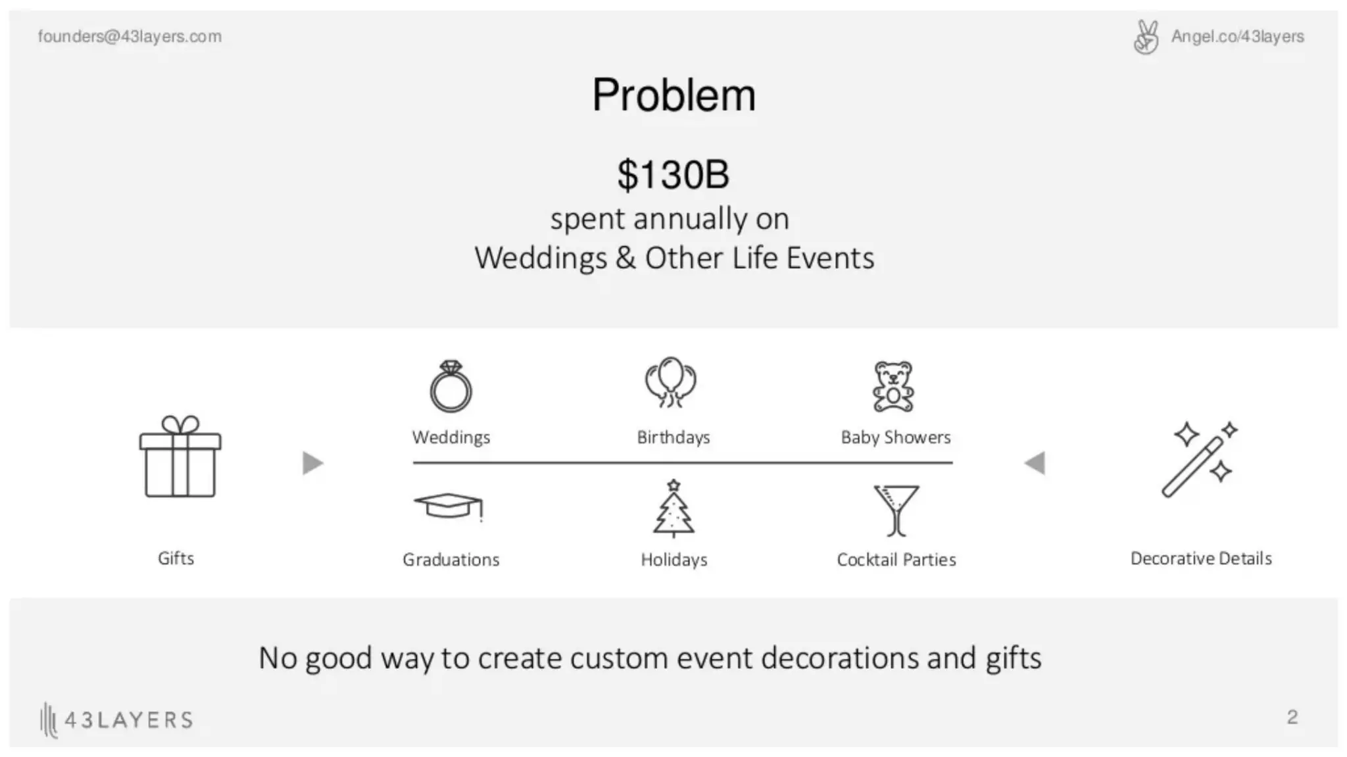Click the right-pointing gray arrow
The height and width of the screenshot is (757, 1347).
(x=313, y=463)
